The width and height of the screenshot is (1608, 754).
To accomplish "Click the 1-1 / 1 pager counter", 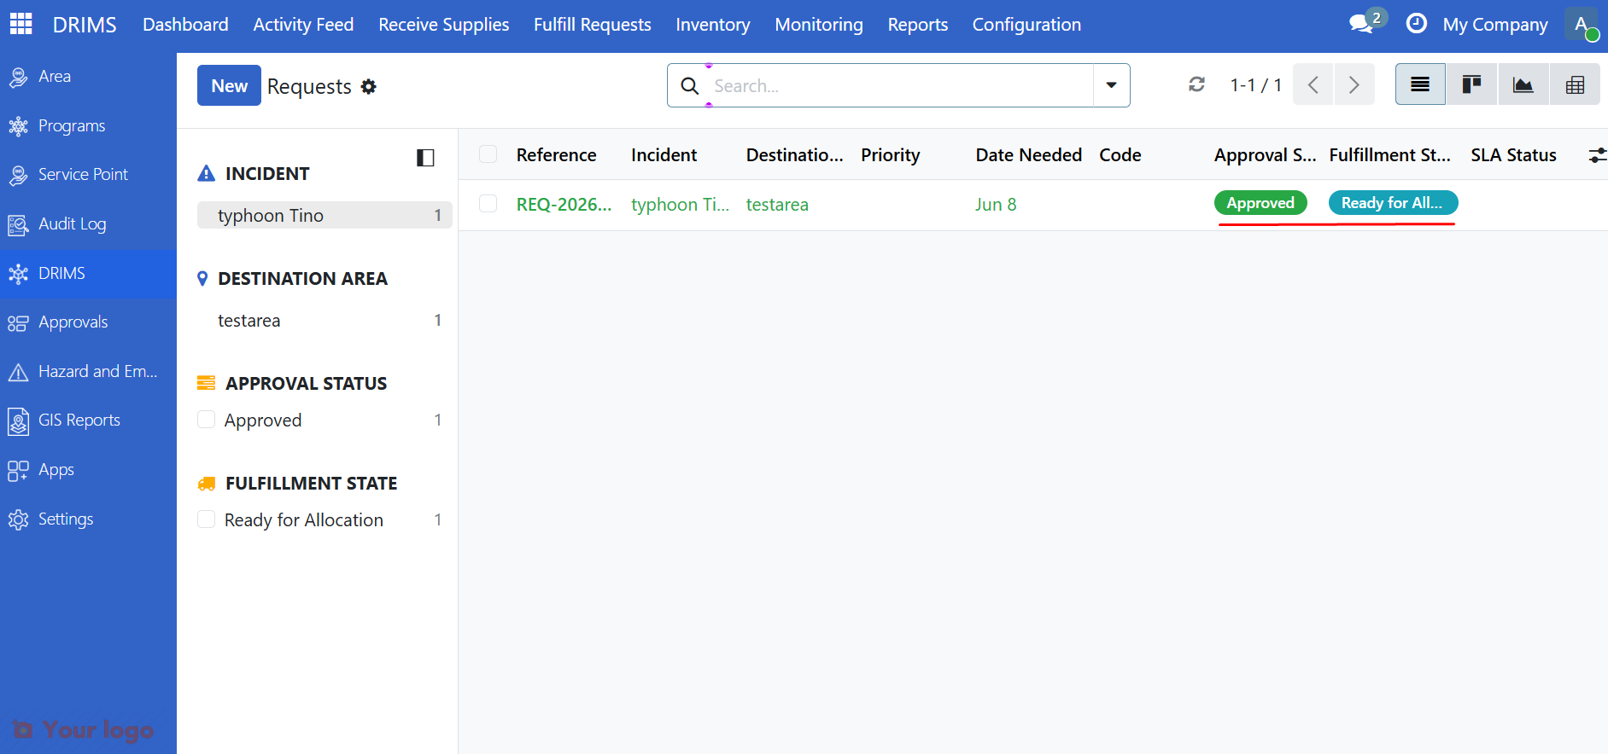I will click(x=1255, y=84).
